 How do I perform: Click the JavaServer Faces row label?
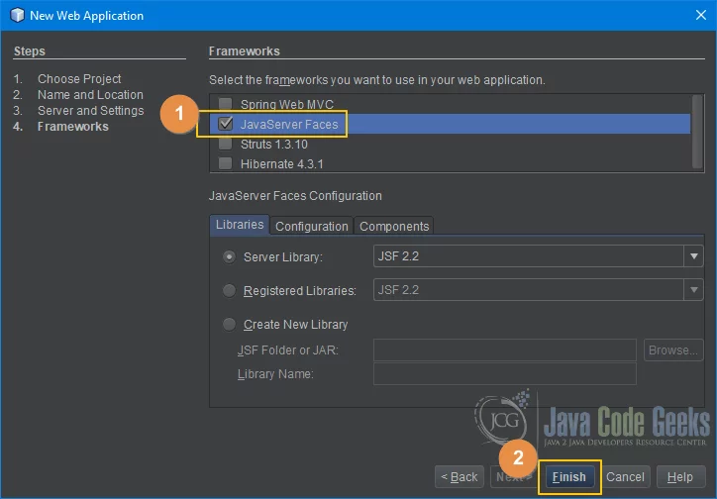(289, 125)
